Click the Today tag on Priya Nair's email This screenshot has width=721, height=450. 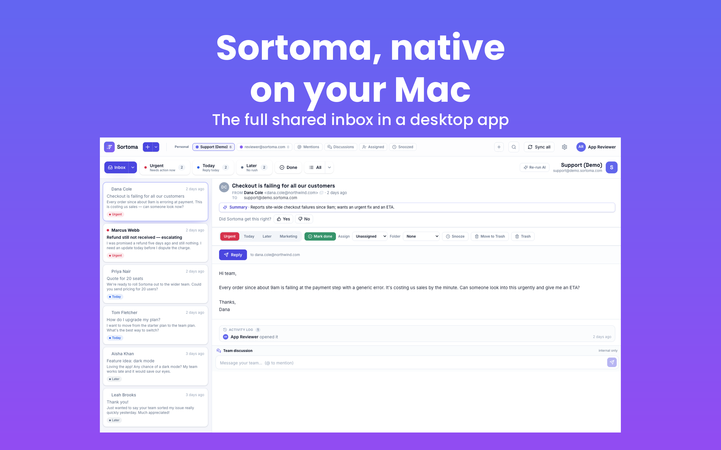tap(115, 297)
